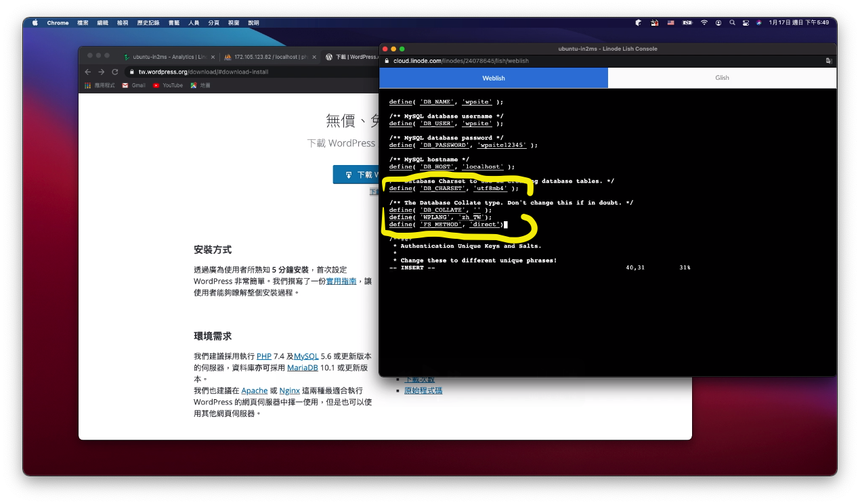Click the 環境需求 heading
Image resolution: width=860 pixels, height=504 pixels.
point(213,336)
